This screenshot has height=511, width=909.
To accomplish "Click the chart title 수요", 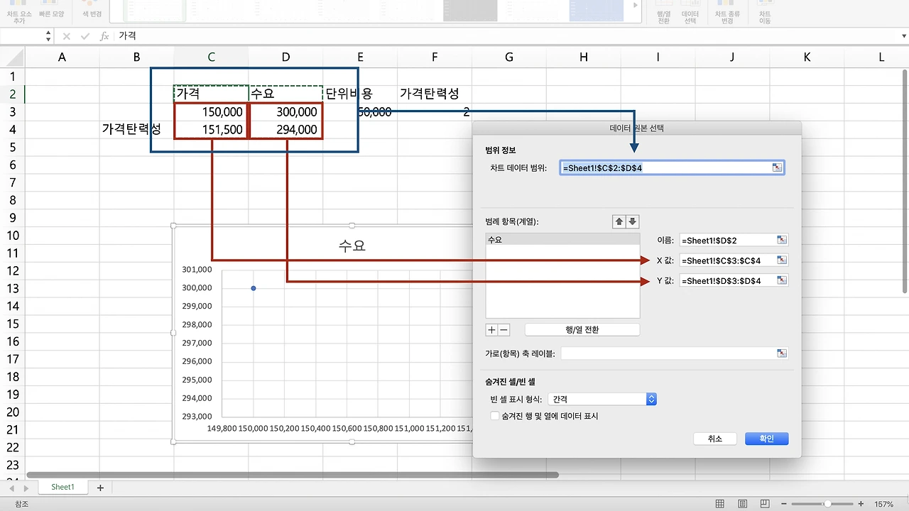I will 352,246.
